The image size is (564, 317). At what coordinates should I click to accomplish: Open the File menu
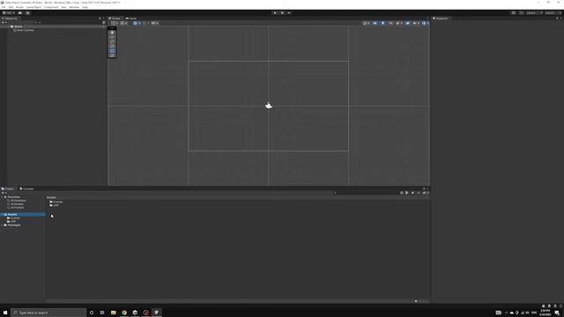4,7
